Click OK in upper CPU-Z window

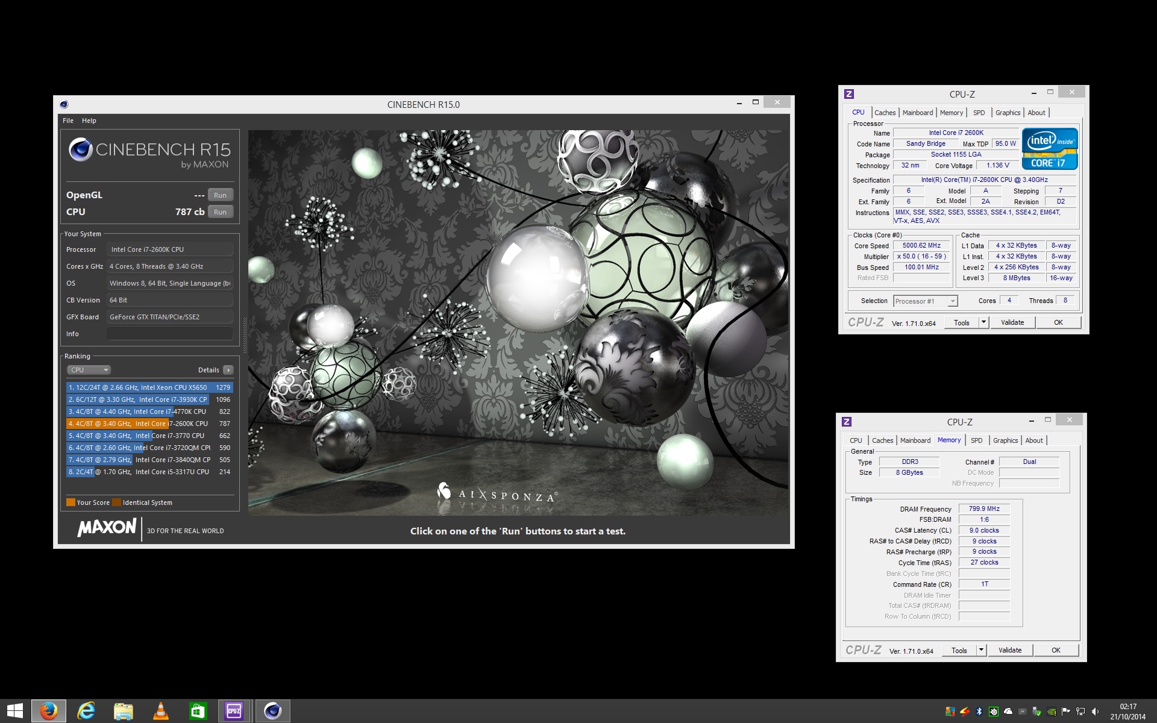pos(1058,322)
